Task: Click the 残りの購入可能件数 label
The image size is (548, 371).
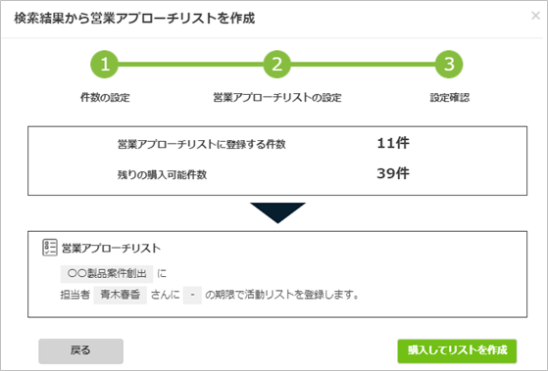Action: [x=162, y=174]
